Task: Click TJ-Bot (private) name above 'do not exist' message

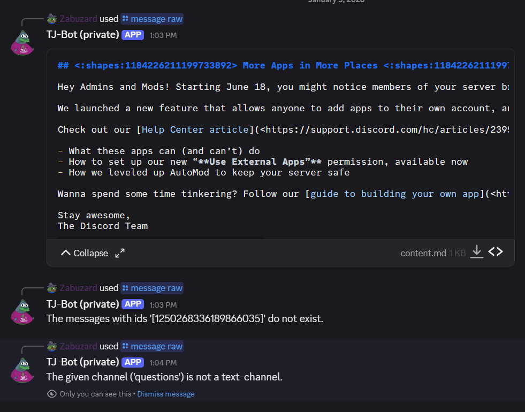Action: click(83, 304)
